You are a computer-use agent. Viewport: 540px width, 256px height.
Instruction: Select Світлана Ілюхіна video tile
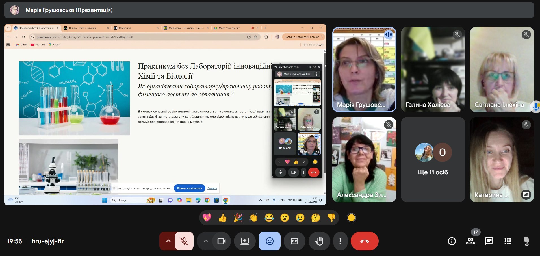[502, 69]
